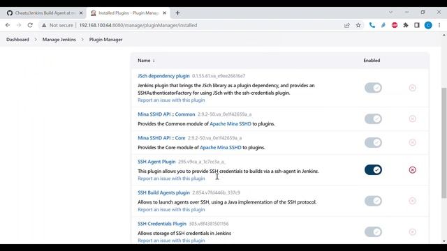Open the Mina SSHD API :: Core link

[x=161, y=138]
